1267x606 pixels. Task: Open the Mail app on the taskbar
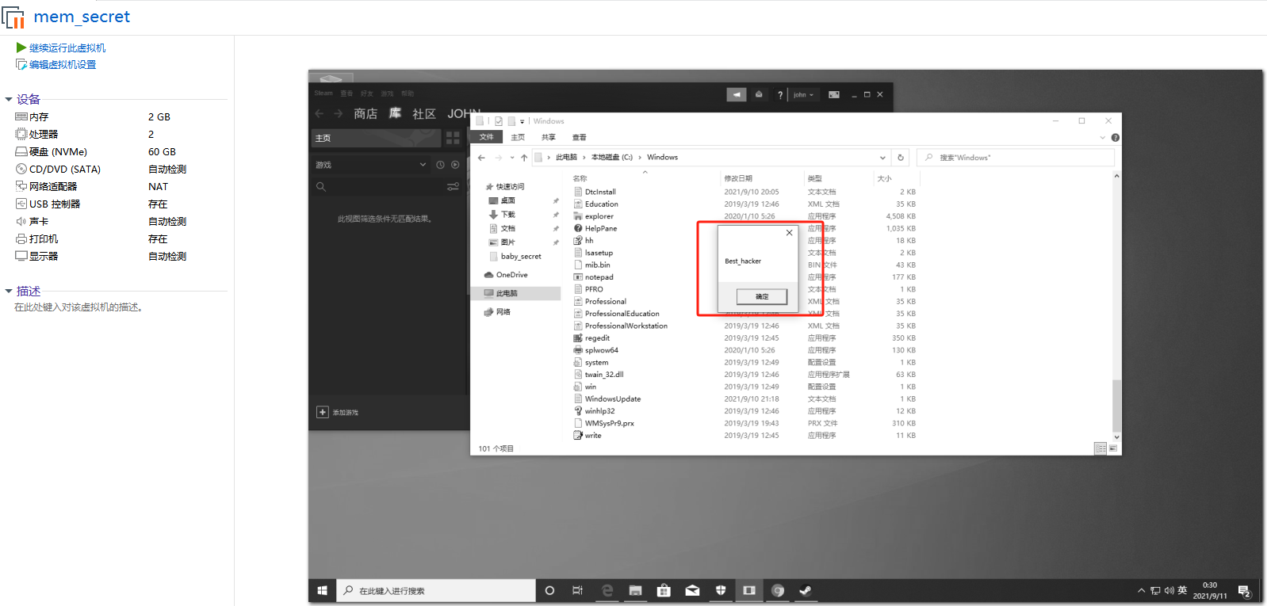point(692,591)
